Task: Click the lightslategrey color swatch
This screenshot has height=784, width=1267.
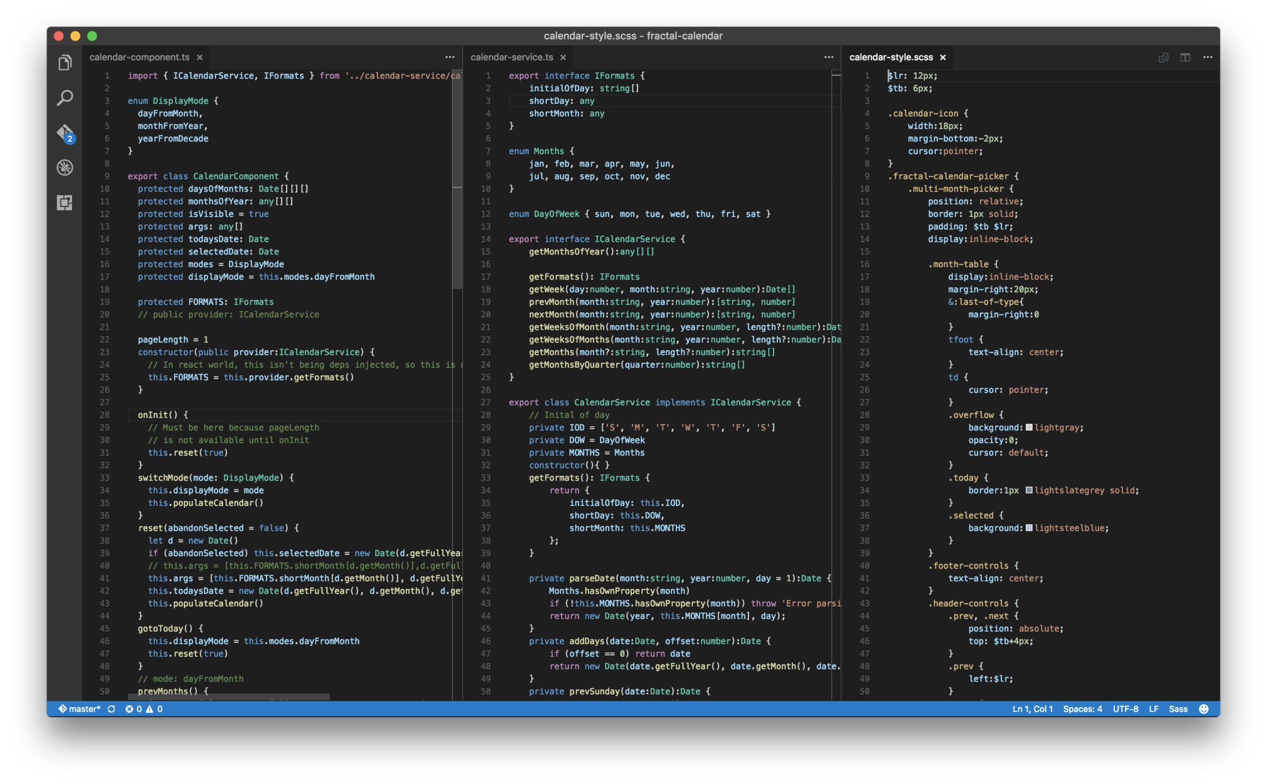Action: (x=1029, y=490)
